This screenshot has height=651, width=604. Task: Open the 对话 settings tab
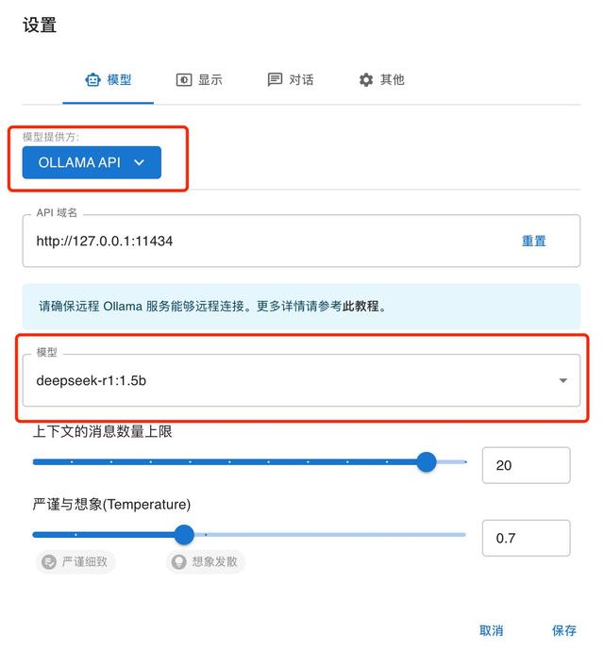coord(290,80)
